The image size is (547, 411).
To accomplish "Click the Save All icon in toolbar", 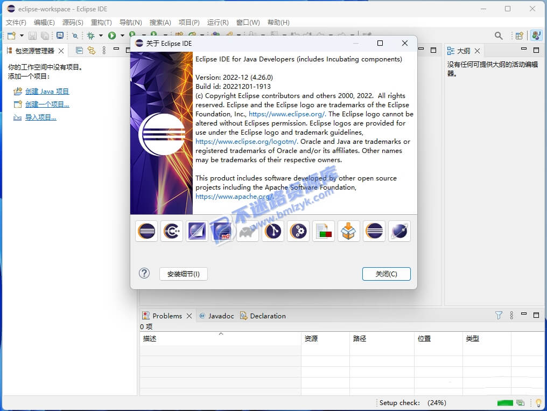I will pos(45,36).
